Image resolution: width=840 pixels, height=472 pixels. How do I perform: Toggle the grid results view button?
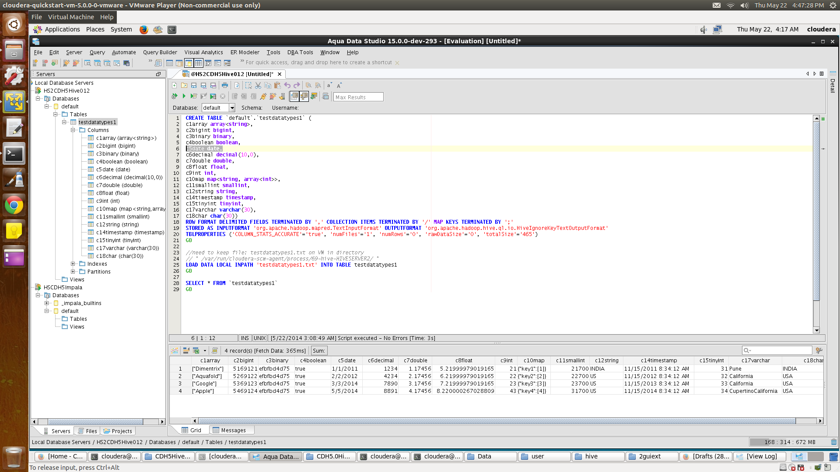[x=294, y=96]
